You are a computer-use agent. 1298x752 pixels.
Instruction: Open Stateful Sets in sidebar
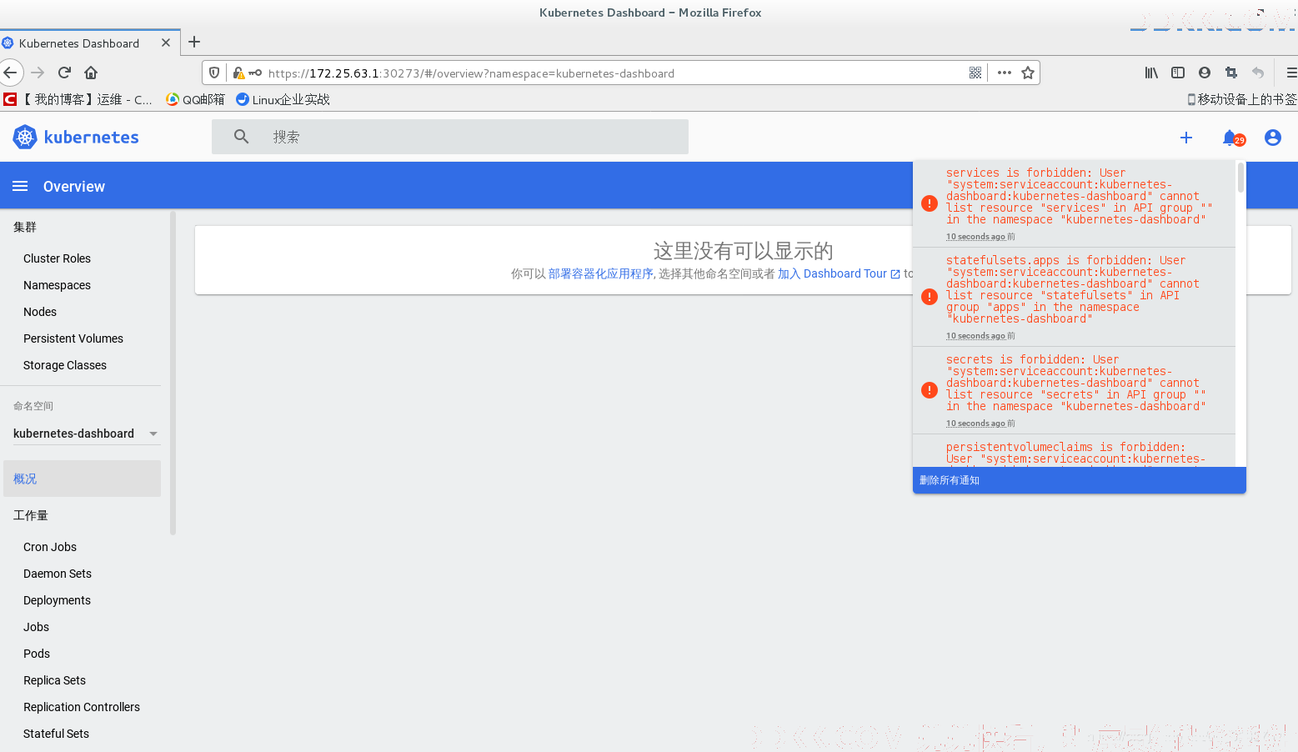56,734
